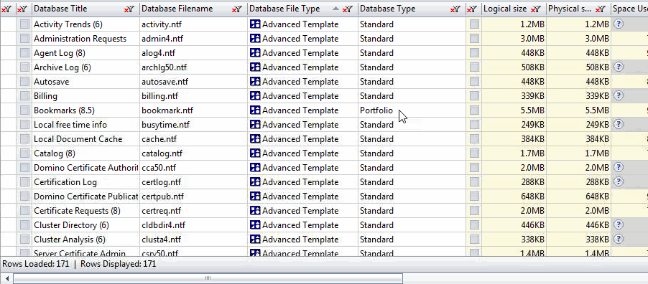
Task: Click help question-mark icon in Activity Trends row
Action: pos(619,24)
